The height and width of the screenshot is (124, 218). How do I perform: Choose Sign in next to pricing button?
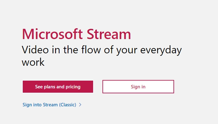(138, 87)
